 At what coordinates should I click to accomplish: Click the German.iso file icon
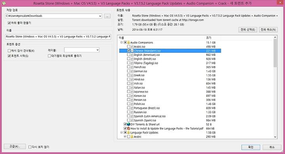tap(132, 71)
